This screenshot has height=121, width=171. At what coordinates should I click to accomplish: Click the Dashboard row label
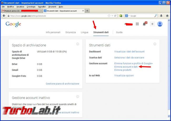tap(95, 52)
